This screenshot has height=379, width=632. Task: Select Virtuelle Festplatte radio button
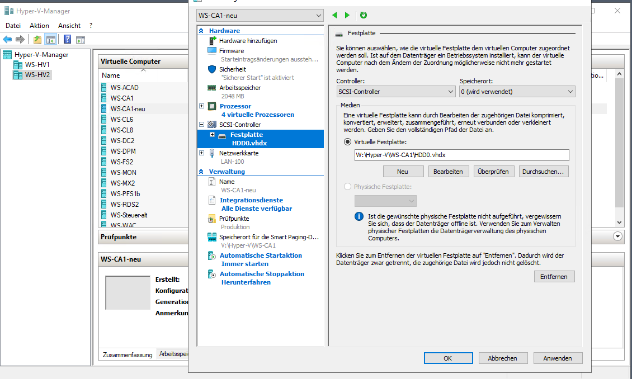pos(347,142)
